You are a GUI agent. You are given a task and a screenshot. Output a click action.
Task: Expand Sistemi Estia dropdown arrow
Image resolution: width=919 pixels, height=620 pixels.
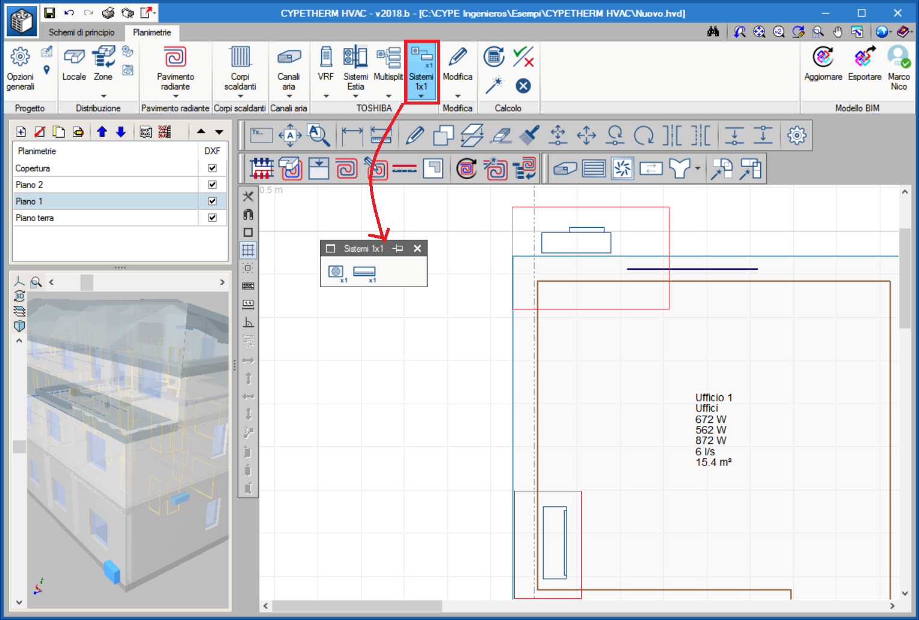pos(355,96)
